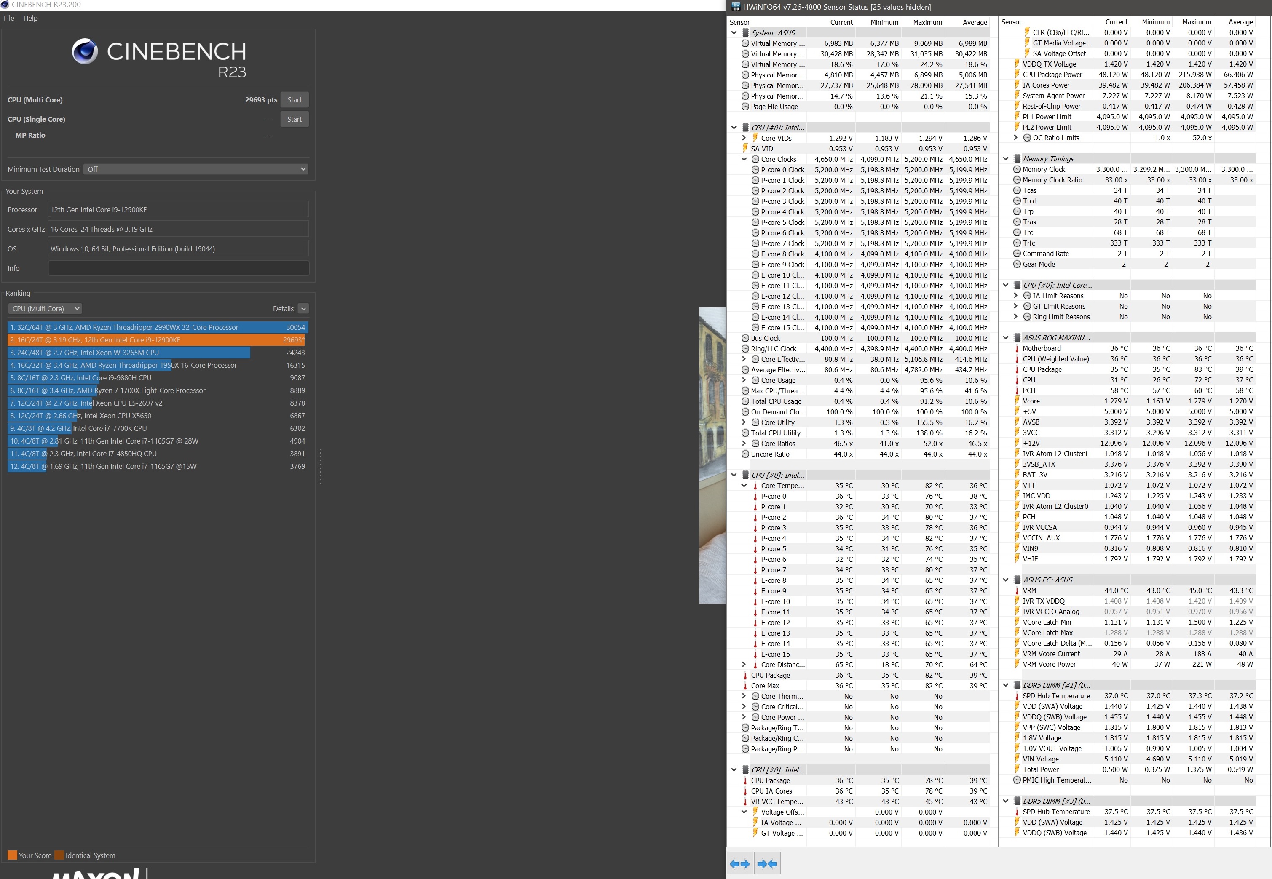The image size is (1272, 879).
Task: Start the CPU (Single Core) test
Action: click(294, 119)
